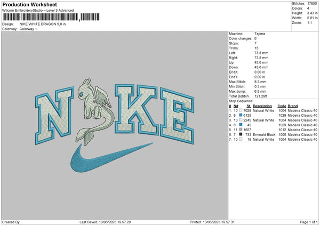Click the Machine value 'Tajima'
Viewport: 320px width, 226px height.
[x=260, y=34]
